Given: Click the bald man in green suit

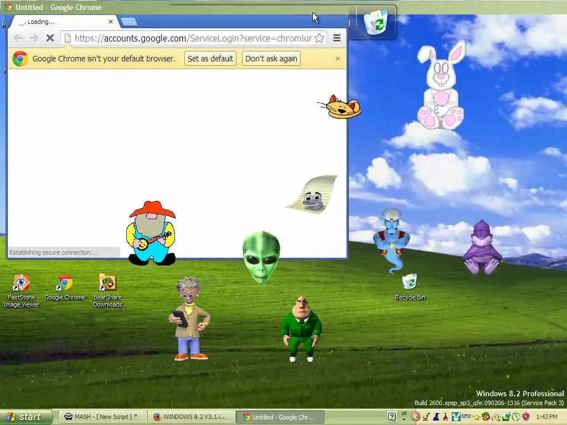Looking at the screenshot, I should (302, 329).
